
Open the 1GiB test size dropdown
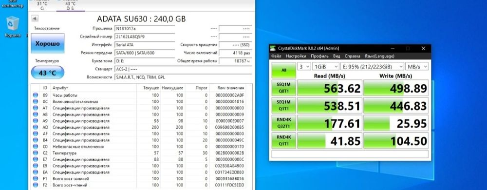tap(326, 66)
